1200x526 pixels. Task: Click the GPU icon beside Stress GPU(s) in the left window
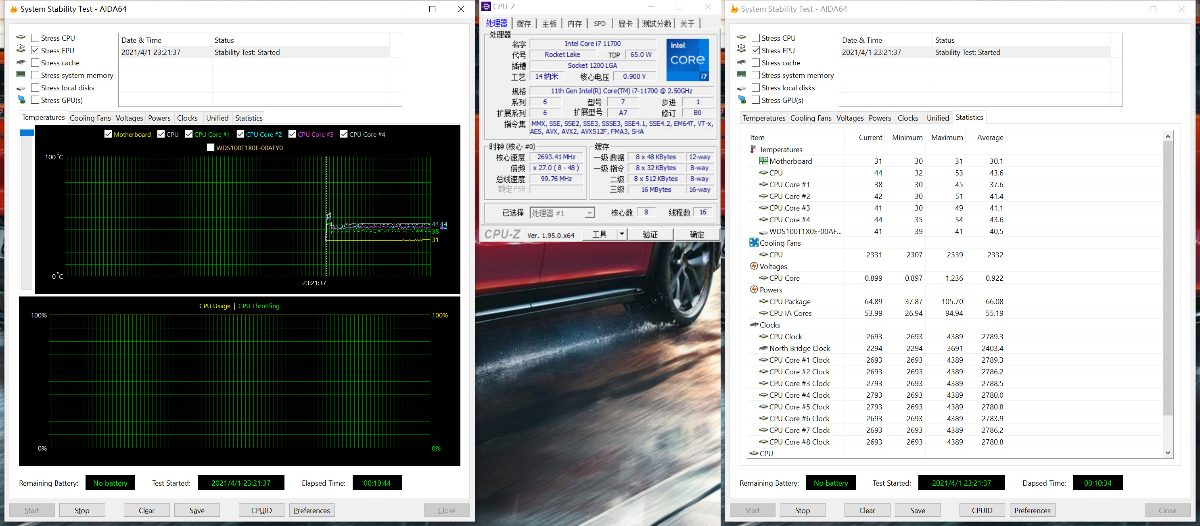pyautogui.click(x=21, y=100)
